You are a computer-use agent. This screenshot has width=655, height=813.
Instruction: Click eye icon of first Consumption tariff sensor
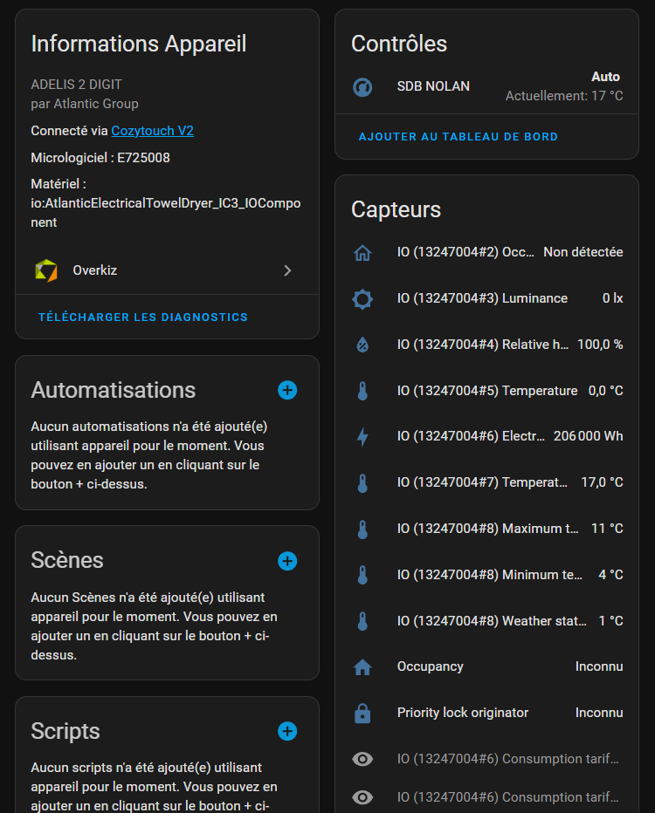point(362,759)
